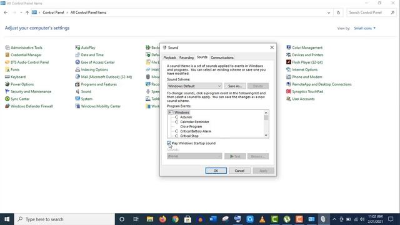Open User Accounts icon

[289, 99]
